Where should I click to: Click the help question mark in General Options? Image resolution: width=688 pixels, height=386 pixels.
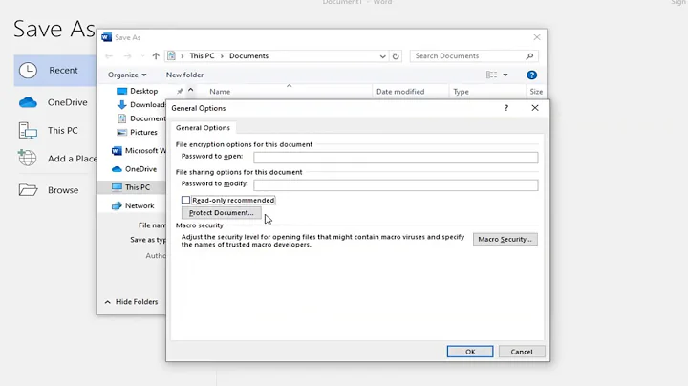coord(505,108)
